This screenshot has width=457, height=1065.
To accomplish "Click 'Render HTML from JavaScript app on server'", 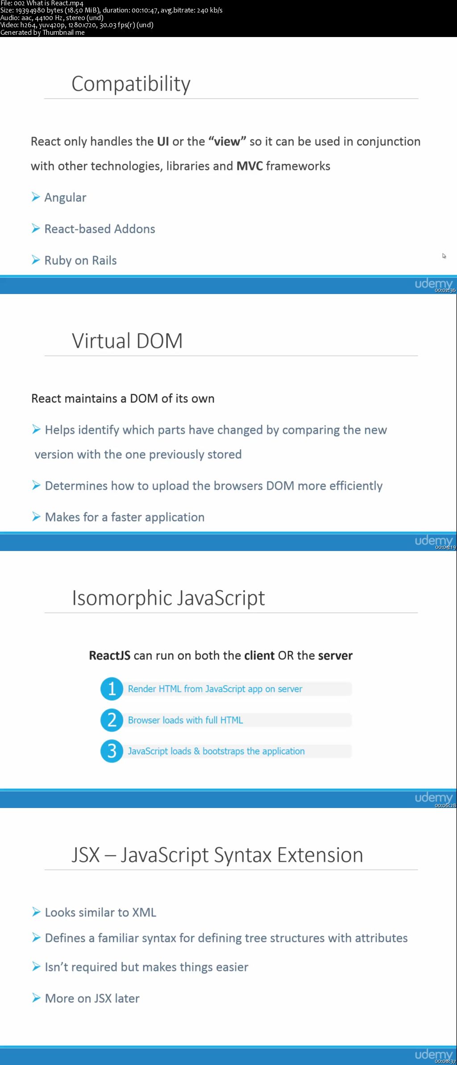I will [215, 689].
